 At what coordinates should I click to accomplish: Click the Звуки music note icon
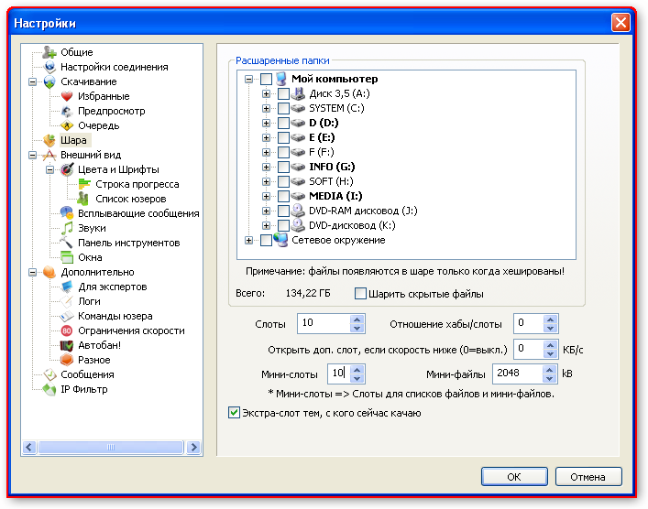(67, 228)
